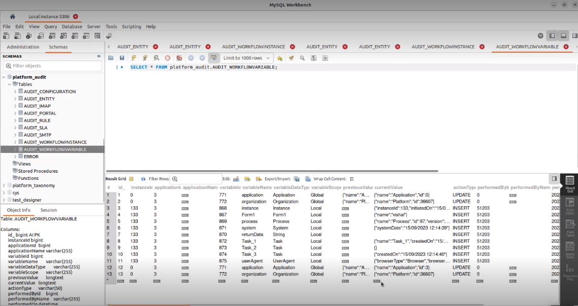Toggle the result side panel button
The image size is (578, 306).
[554, 179]
